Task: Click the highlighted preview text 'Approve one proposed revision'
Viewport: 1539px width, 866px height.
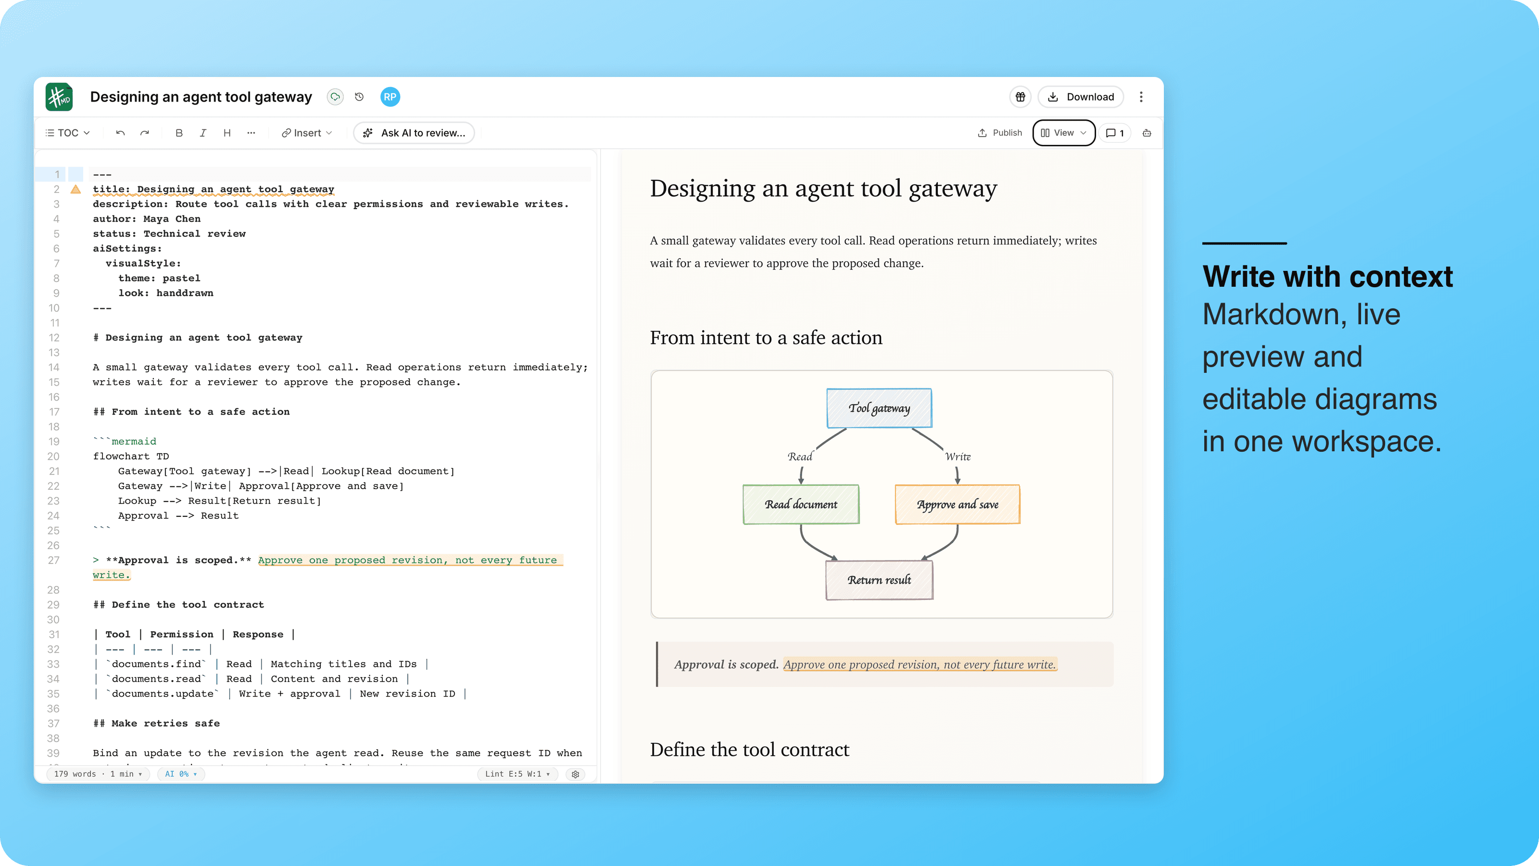Action: pyautogui.click(x=920, y=664)
